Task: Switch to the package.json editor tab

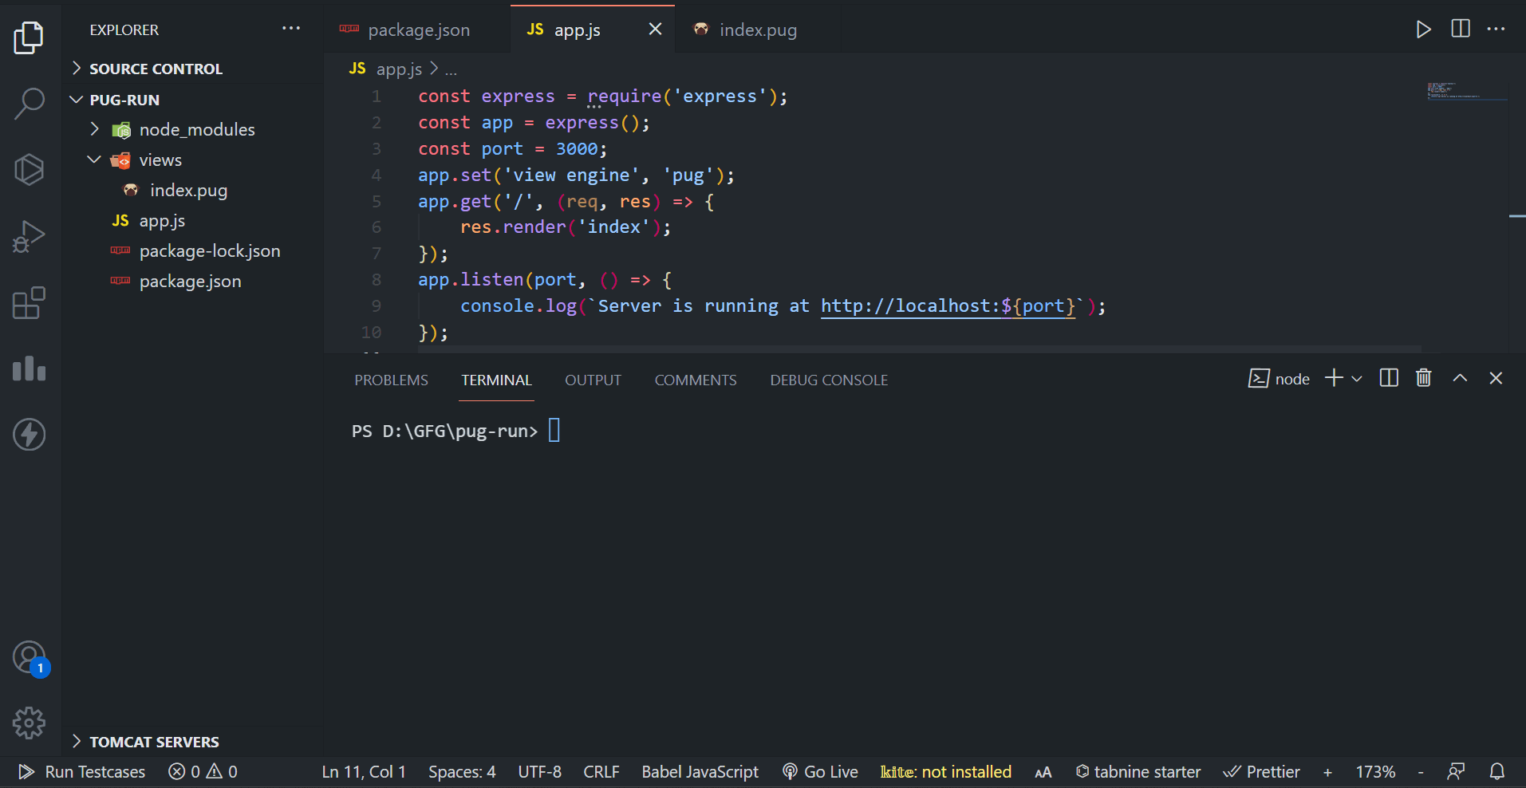Action: pyautogui.click(x=418, y=30)
